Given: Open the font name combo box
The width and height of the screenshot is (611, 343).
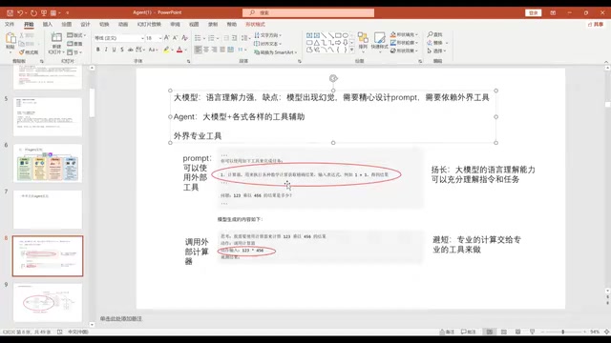Looking at the screenshot, I should (118, 38).
